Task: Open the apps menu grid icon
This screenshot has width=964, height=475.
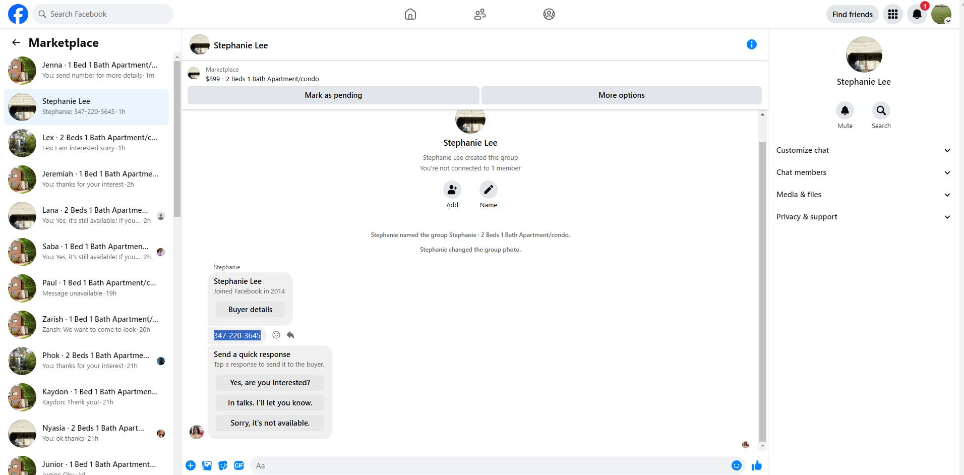Action: click(893, 14)
